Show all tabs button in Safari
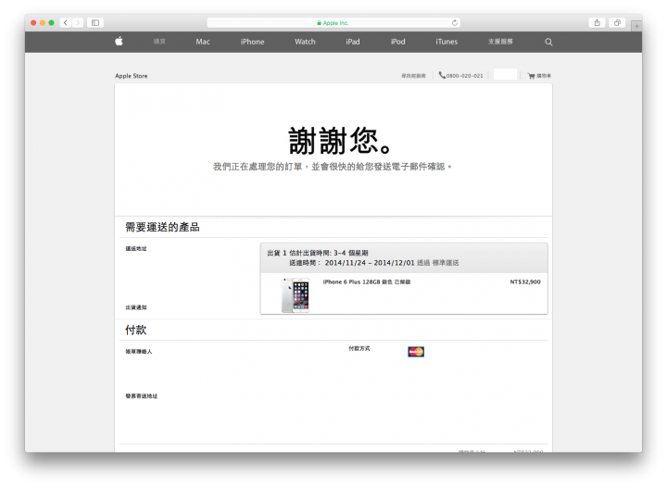The width and height of the screenshot is (667, 488). pyautogui.click(x=617, y=22)
